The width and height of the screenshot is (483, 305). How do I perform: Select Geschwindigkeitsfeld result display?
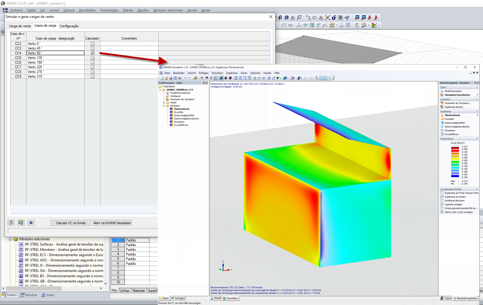454,123
